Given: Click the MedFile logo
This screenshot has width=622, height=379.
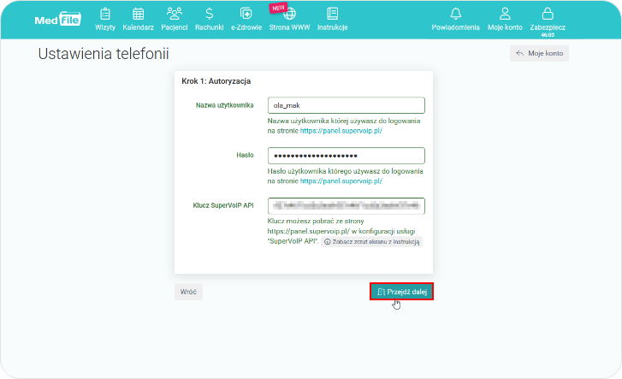Looking at the screenshot, I should click(57, 20).
